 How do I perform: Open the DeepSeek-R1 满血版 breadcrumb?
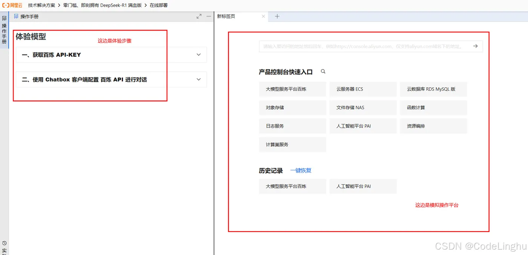(x=103, y=5)
